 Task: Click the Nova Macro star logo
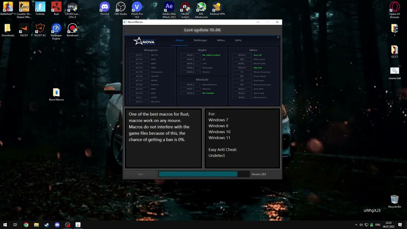[x=144, y=41]
